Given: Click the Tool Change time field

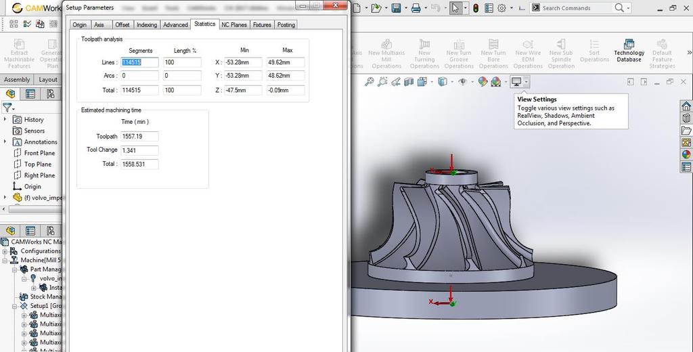Looking at the screenshot, I should point(139,150).
